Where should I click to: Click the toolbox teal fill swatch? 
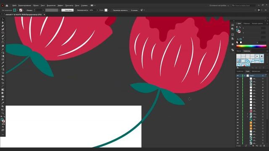coord(2,120)
